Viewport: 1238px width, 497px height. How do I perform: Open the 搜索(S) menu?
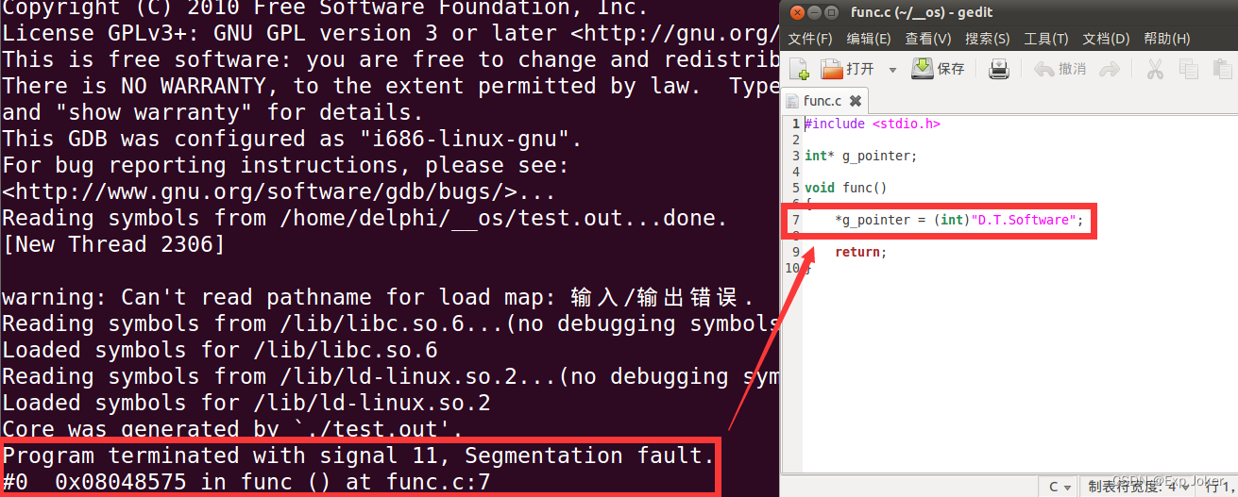click(x=987, y=39)
